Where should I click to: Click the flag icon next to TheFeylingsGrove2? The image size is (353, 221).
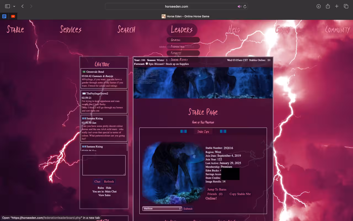pyautogui.click(x=84, y=94)
